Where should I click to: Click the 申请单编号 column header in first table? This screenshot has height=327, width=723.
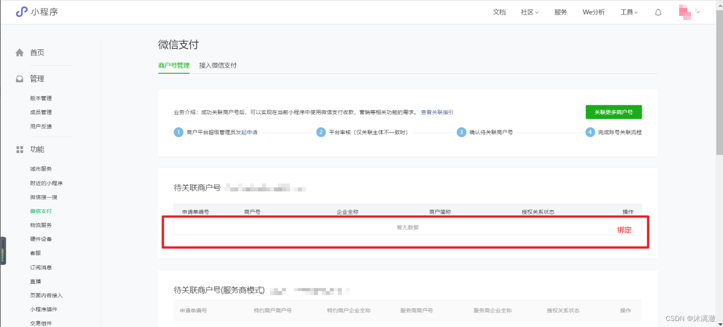click(195, 212)
